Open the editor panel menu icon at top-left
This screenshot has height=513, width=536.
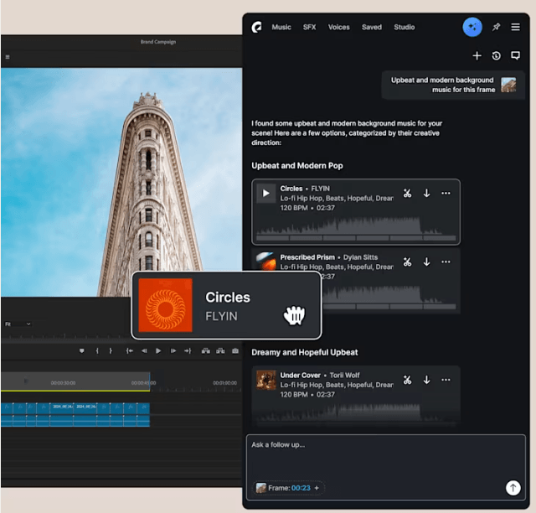(x=8, y=57)
